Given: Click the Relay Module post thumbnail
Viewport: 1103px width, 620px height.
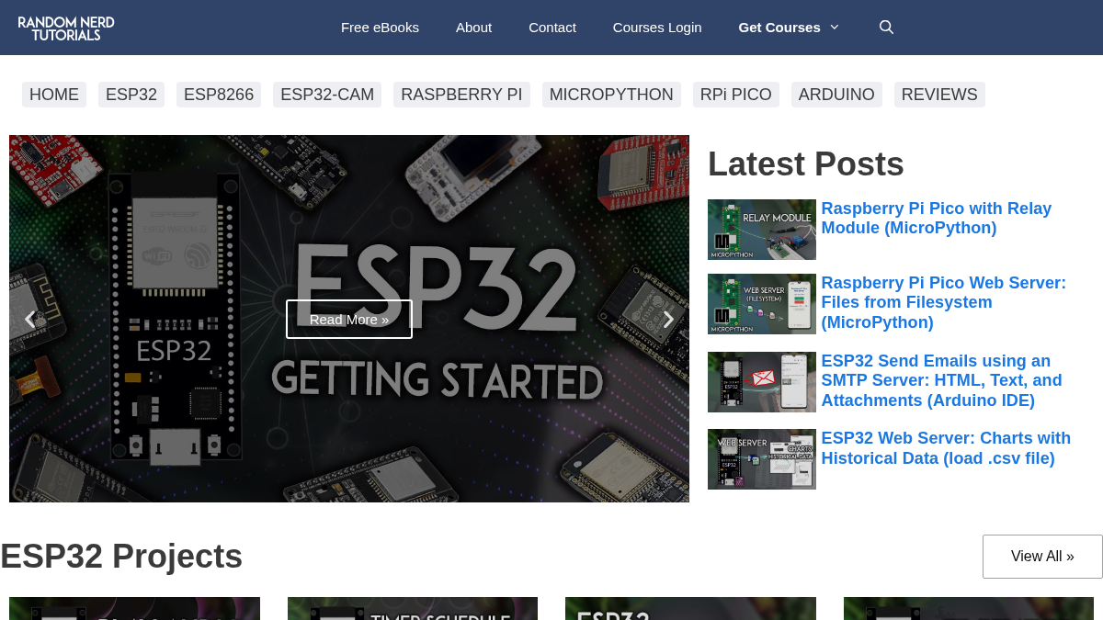Looking at the screenshot, I should 762,230.
